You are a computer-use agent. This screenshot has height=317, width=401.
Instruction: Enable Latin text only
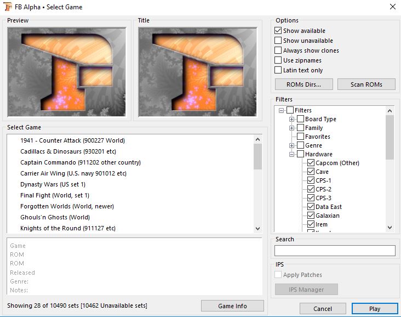278,70
